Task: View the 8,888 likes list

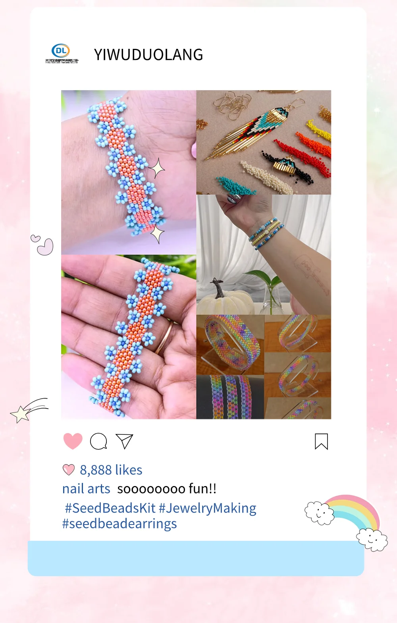Action: [111, 470]
